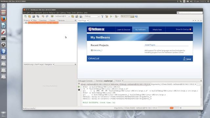
Task: Click the Open Project toolbar icon
Action: click(33, 16)
